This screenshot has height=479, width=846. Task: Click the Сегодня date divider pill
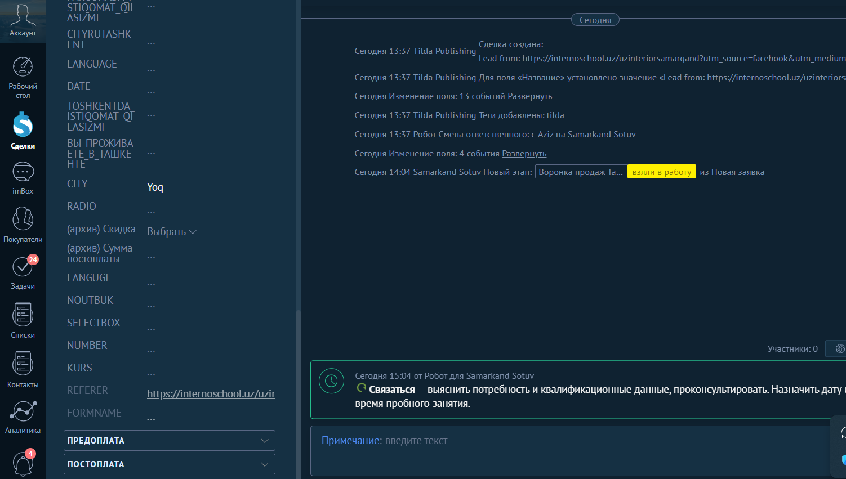[x=595, y=20]
